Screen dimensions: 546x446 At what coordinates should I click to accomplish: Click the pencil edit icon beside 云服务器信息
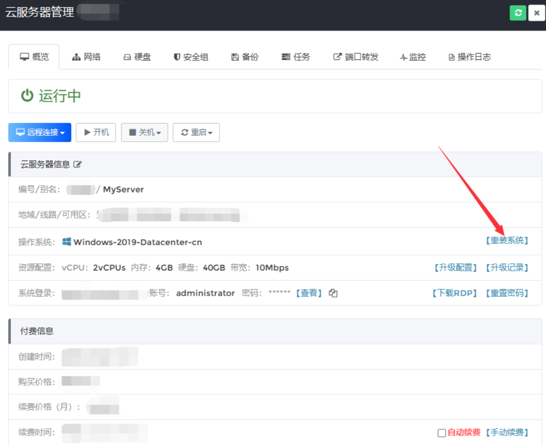pyautogui.click(x=78, y=164)
